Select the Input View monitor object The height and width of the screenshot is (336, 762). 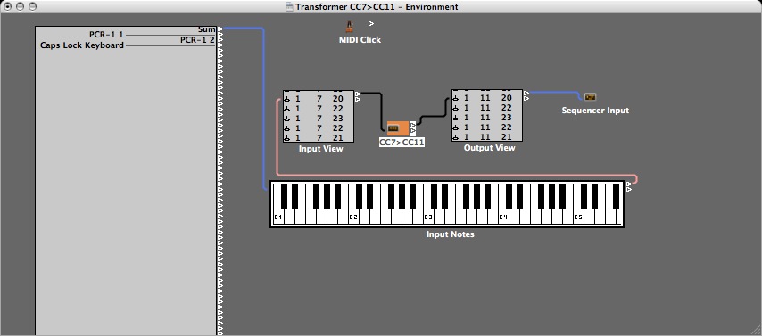coord(319,116)
